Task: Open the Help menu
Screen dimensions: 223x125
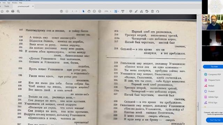Action: (x=21, y=3)
